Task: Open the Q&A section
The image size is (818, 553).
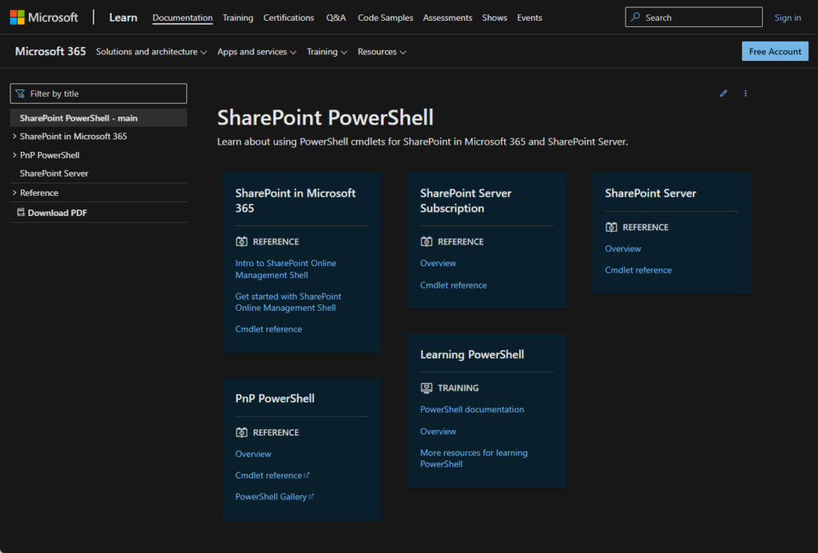Action: [x=336, y=18]
